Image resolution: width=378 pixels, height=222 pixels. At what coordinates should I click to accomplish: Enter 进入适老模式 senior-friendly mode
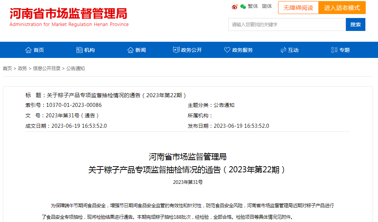(342, 8)
